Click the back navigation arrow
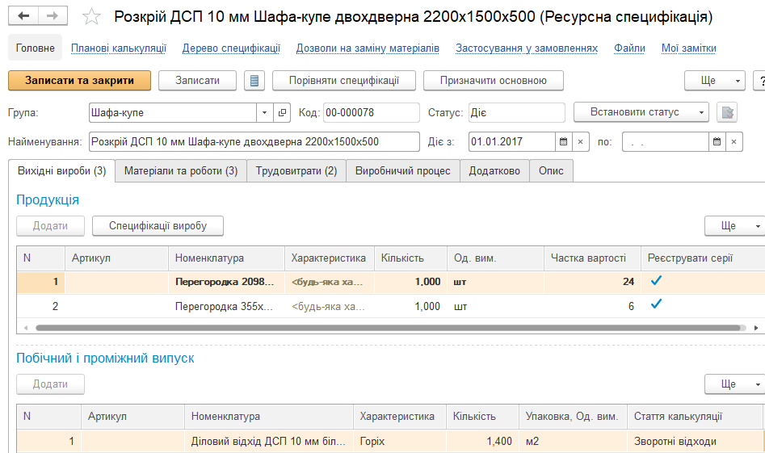This screenshot has width=765, height=453. tap(23, 16)
